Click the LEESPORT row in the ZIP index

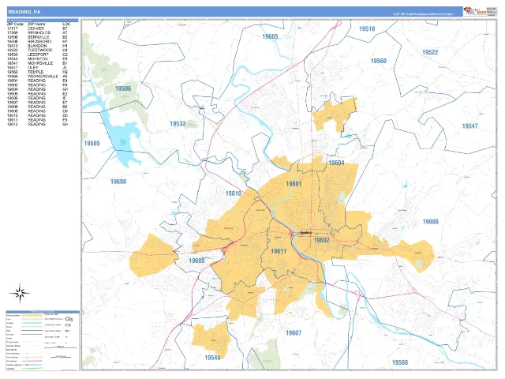point(37,54)
